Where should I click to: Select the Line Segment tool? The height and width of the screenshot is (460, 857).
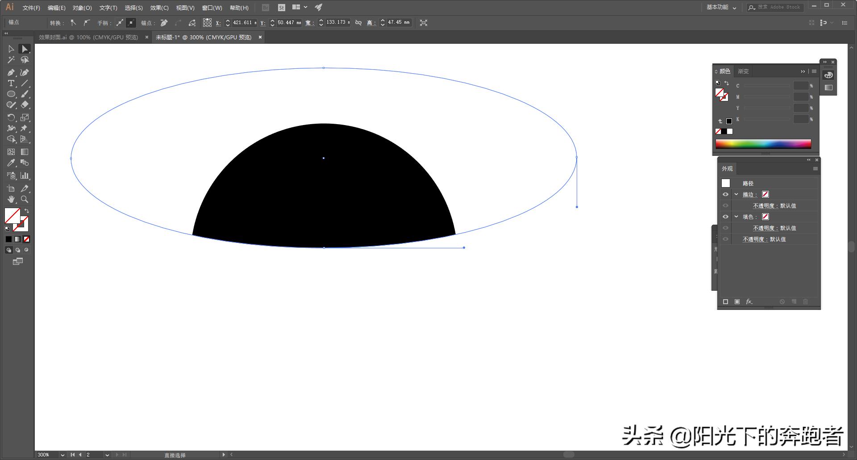coord(25,84)
